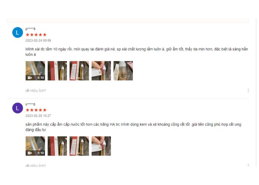Click the thumbs-up Hữu ích icon on first review
Screen dimensions: 259x185
[27, 90]
